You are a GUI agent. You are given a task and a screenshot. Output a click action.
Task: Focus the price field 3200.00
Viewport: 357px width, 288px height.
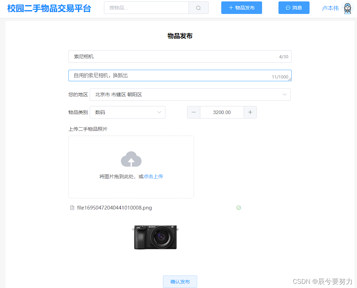[222, 112]
